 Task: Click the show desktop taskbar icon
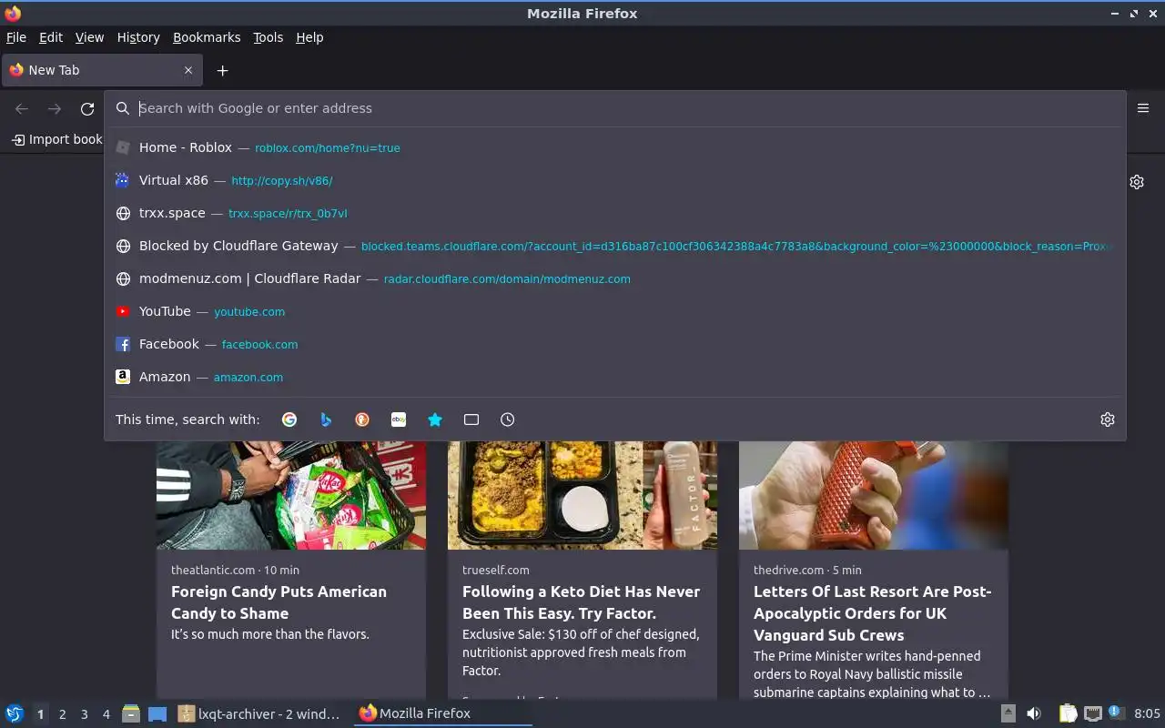pyautogui.click(x=157, y=713)
